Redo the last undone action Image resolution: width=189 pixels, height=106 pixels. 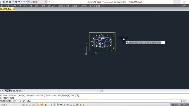click(x=24, y=2)
